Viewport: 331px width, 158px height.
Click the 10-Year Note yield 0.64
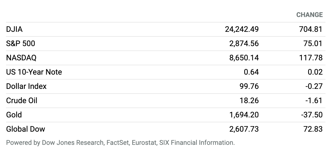click(x=252, y=72)
